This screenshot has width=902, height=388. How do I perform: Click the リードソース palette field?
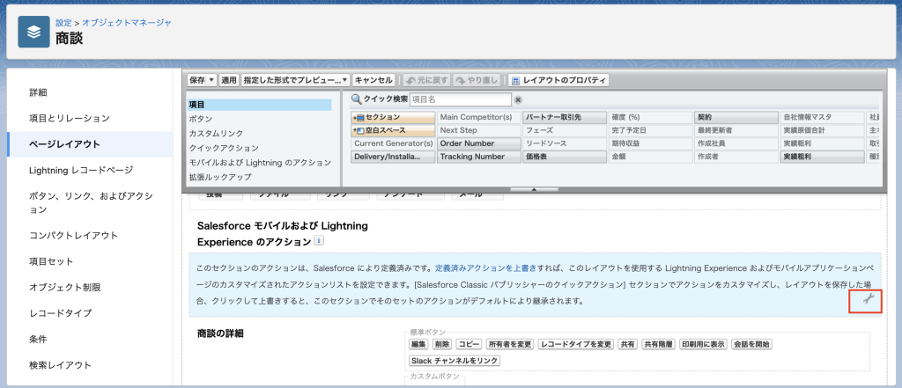565,143
